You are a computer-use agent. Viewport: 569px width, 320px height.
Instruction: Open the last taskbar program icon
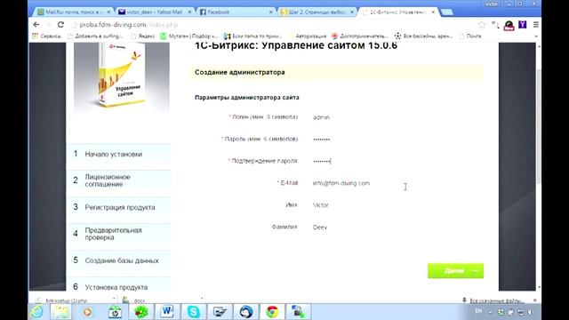(299, 312)
